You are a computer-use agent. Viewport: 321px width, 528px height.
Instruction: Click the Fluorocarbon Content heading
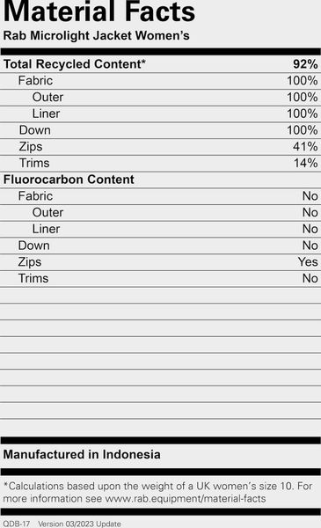click(69, 180)
